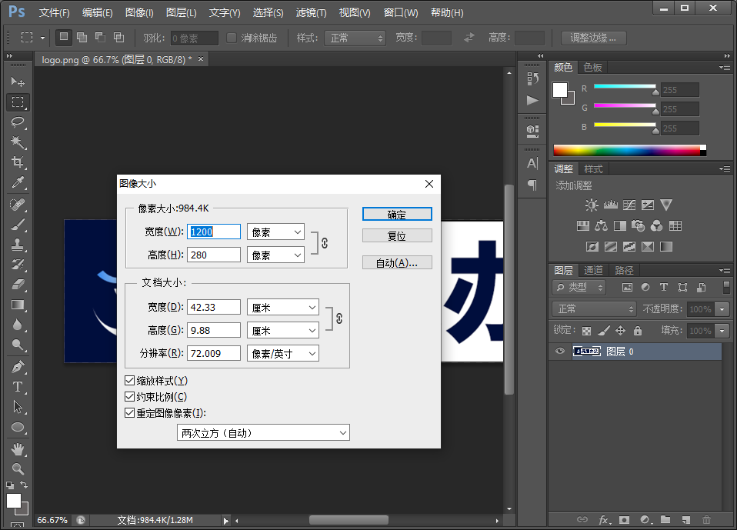The image size is (737, 530).
Task: Select the Horizontal Type tool
Action: pos(18,387)
